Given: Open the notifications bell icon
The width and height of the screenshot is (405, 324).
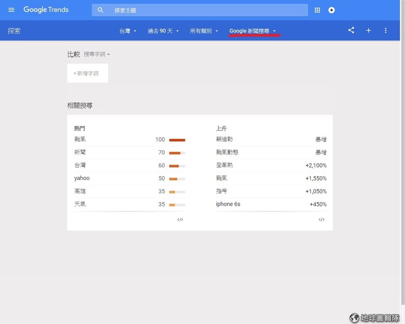Looking at the screenshot, I should point(331,10).
